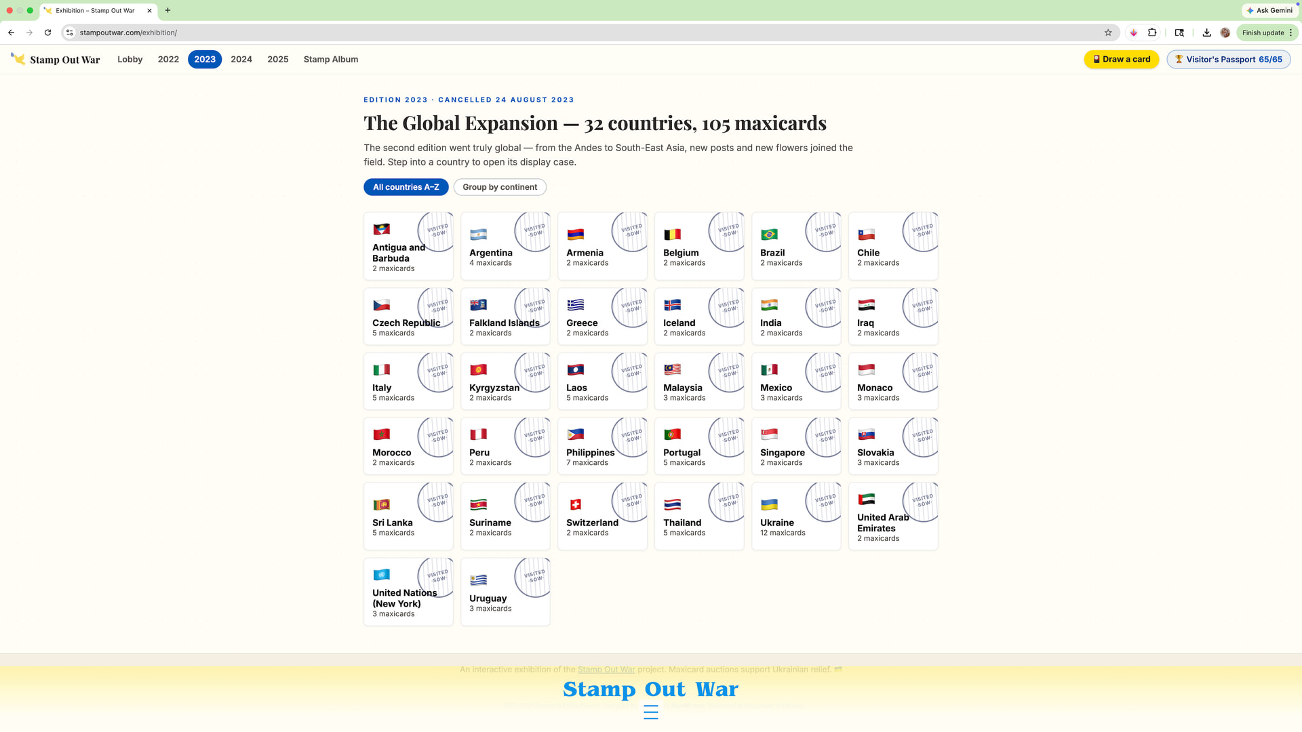
Task: Click the Belgium country name
Action: point(681,253)
